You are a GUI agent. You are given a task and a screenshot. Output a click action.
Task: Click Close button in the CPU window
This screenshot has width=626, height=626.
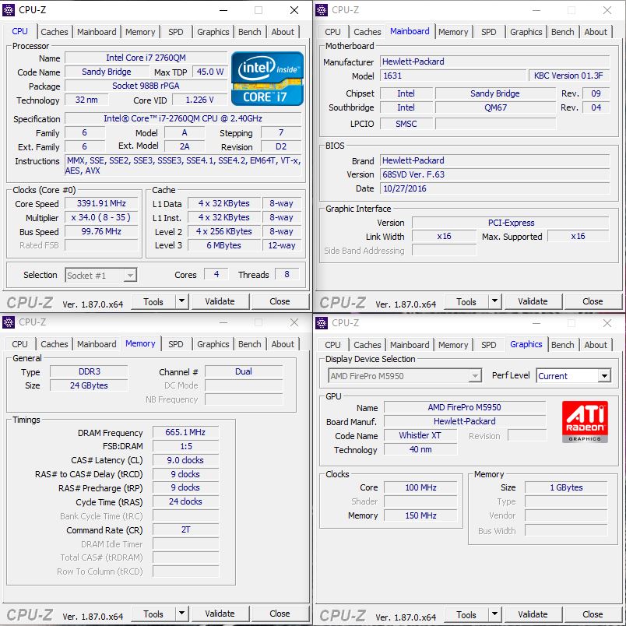pyautogui.click(x=280, y=301)
